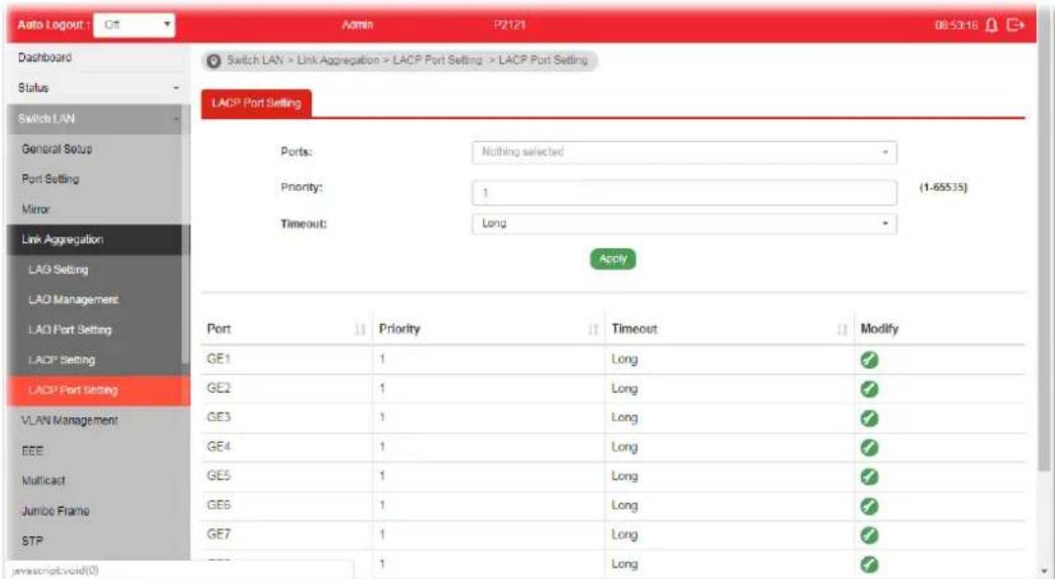Image resolution: width=1055 pixels, height=579 pixels.
Task: Click the Admin label in header
Action: point(357,25)
